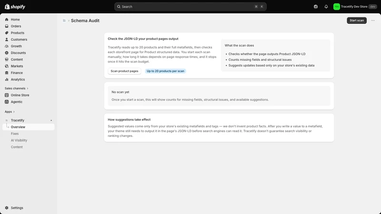Click the Growth icon

coord(7,46)
